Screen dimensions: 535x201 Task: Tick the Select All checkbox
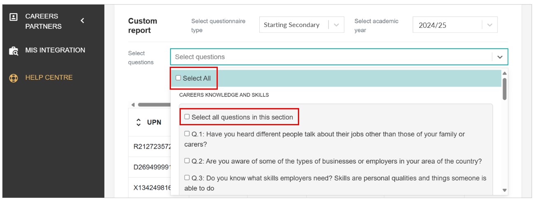coord(178,78)
